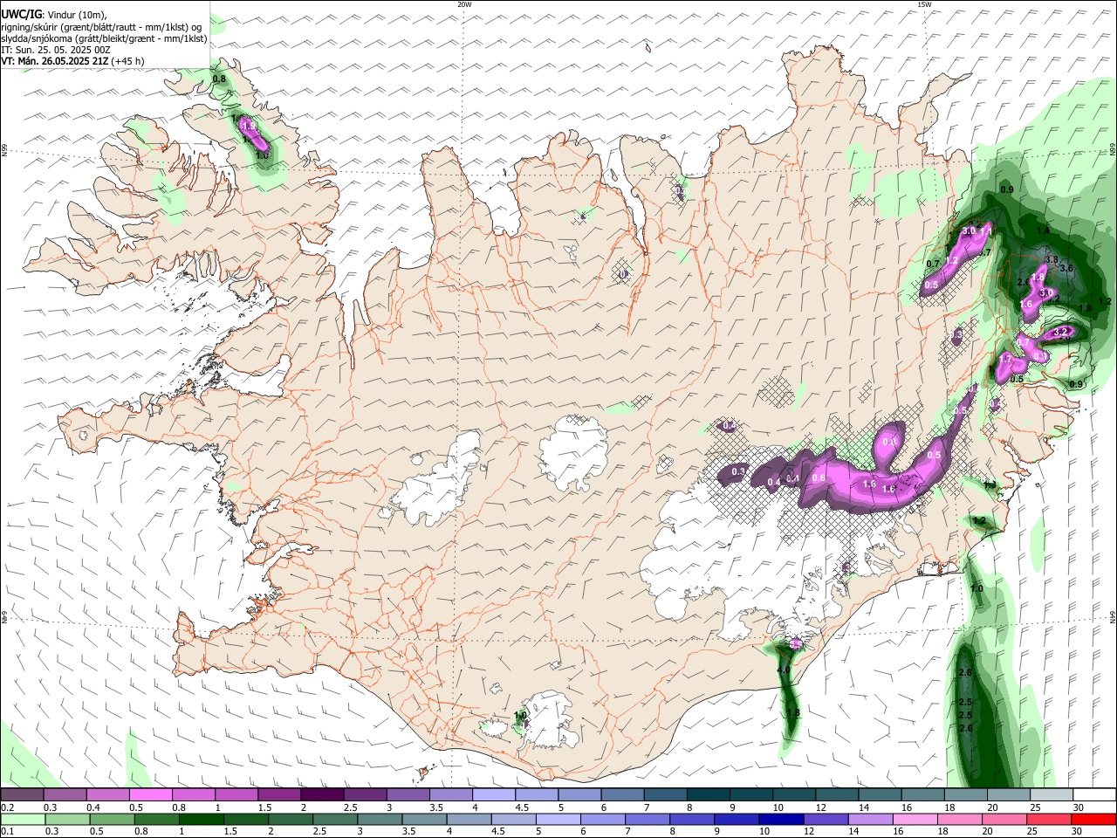The width and height of the screenshot is (1117, 838).
Task: Select snow scale swatch between 3 and 3.5
Action: click(408, 794)
